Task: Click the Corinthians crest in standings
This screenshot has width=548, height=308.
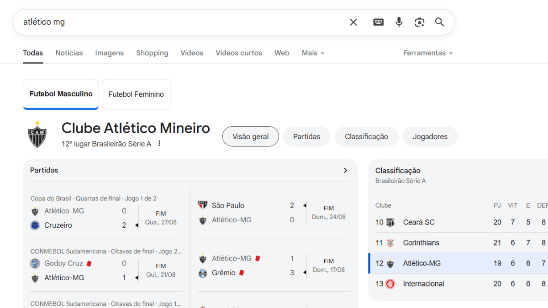Action: (x=390, y=243)
